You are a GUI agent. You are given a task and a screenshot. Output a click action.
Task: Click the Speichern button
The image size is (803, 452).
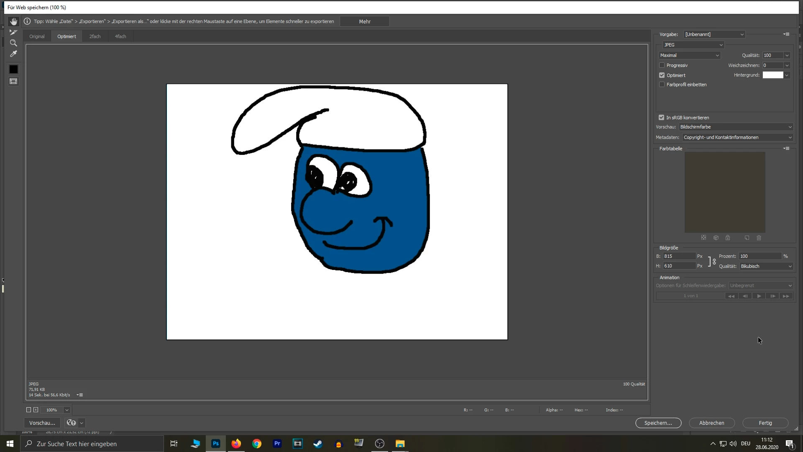(x=658, y=423)
